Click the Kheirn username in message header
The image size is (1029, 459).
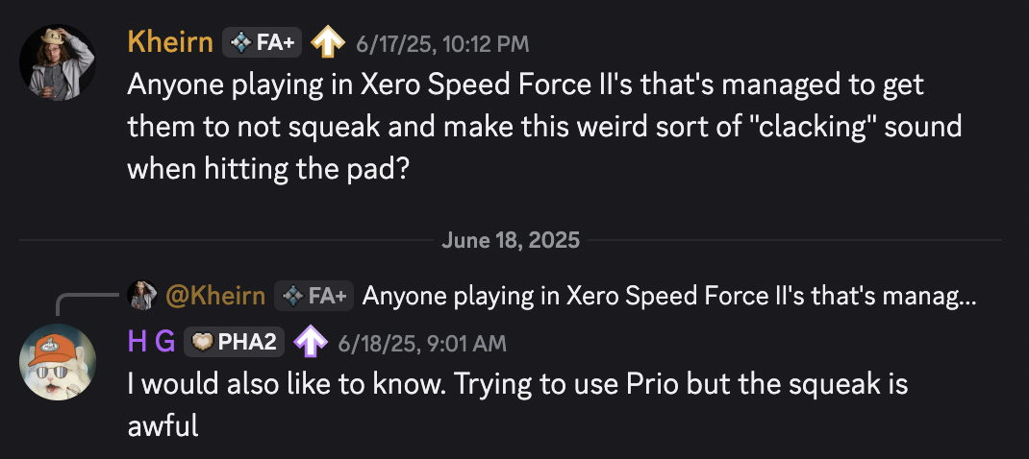click(169, 43)
